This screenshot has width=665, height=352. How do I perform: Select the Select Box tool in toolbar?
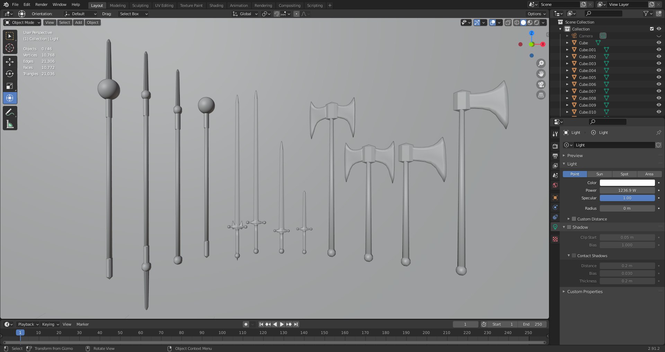coord(10,36)
